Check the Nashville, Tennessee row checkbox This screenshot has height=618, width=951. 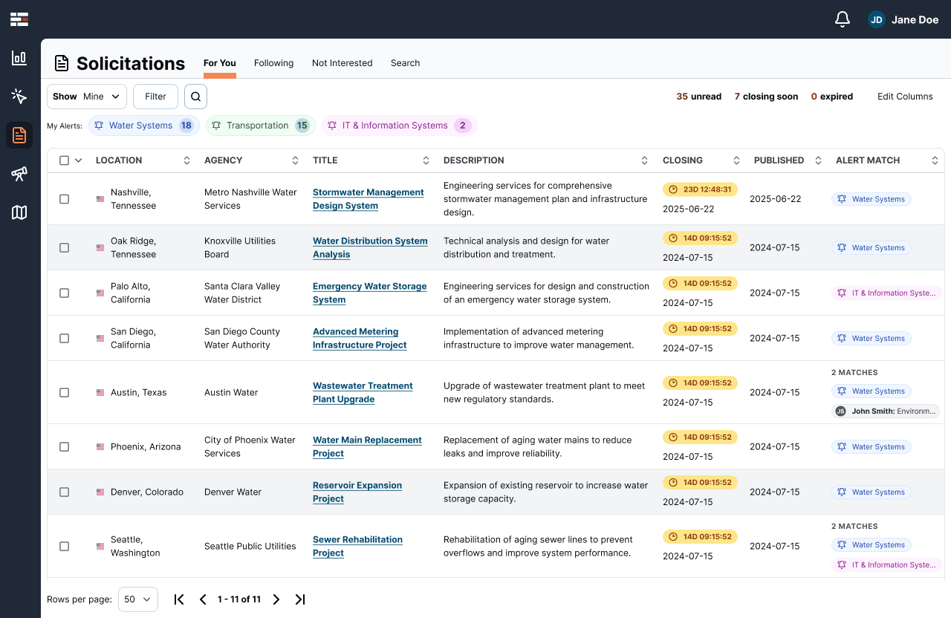pyautogui.click(x=64, y=199)
